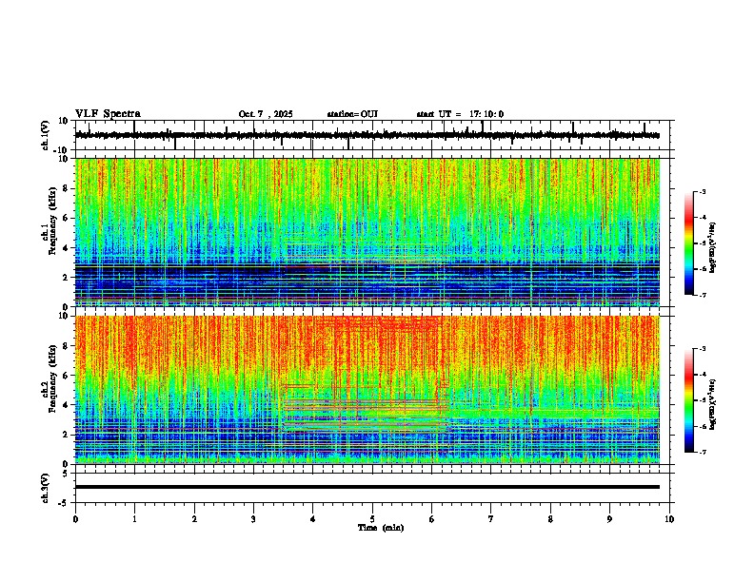Click the lower log(PSD) color bar
The width and height of the screenshot is (754, 582).
tap(689, 400)
